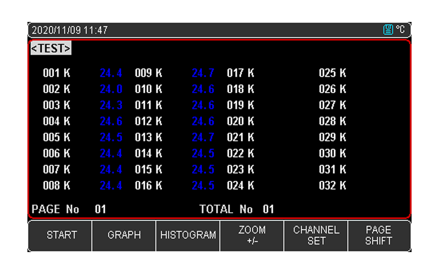Select channel 001 K
This screenshot has height=274, width=439.
click(x=57, y=73)
